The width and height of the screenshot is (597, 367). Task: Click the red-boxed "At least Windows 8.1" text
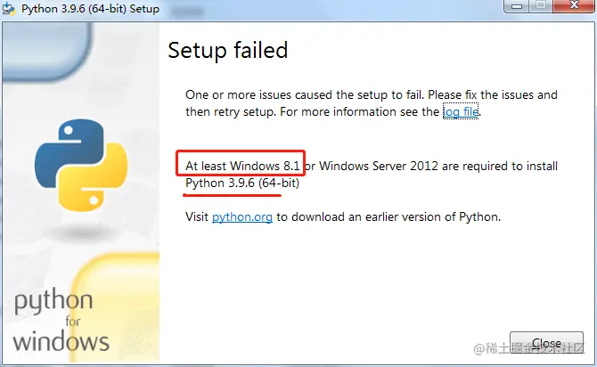[x=242, y=166]
